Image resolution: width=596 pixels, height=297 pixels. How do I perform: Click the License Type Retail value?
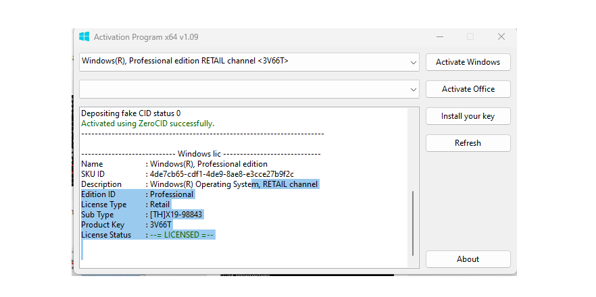[x=159, y=205]
